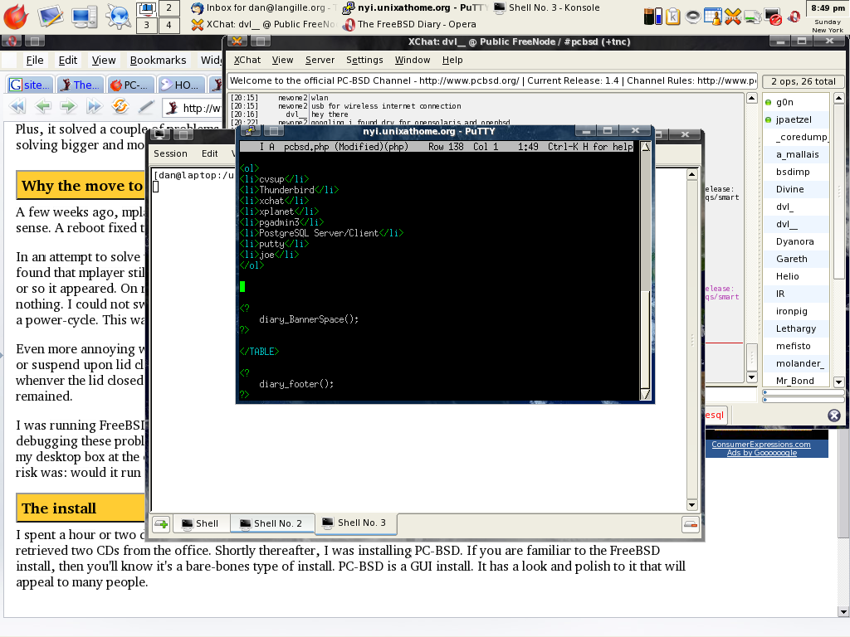The width and height of the screenshot is (850, 637).
Task: Switch to virtual desktop 3
Action: pyautogui.click(x=146, y=25)
